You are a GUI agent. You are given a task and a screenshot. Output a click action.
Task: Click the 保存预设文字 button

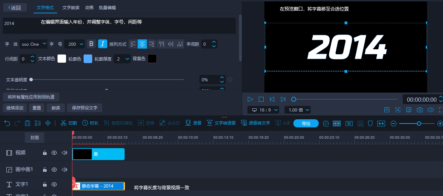85,108
